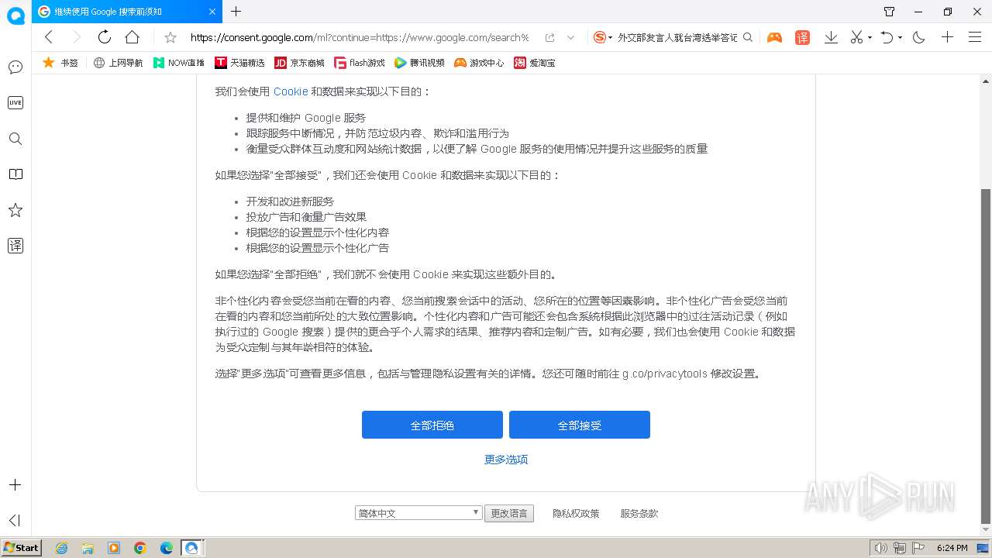Open the chat bubble sidebar icon
992x558 pixels.
point(15,67)
